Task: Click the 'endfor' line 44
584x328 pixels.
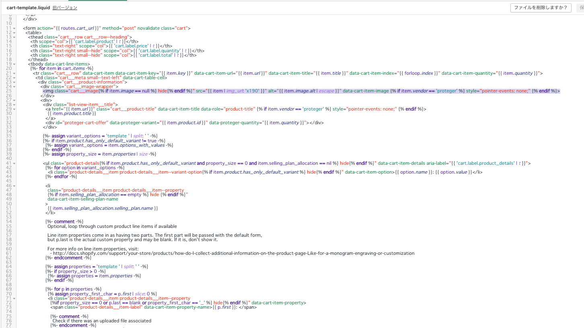Action: click(61, 177)
